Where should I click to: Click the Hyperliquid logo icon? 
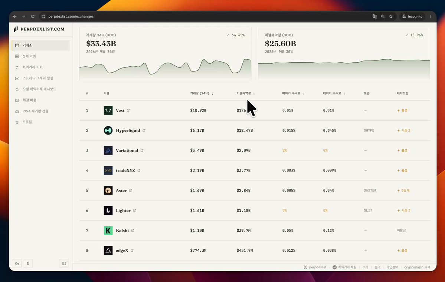108,130
